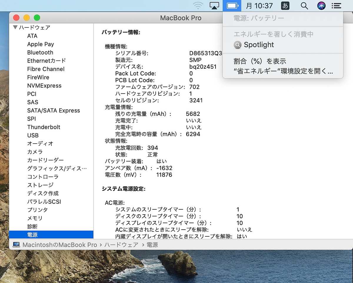
Task: Click the Japanese input source icon
Action: (x=285, y=6)
